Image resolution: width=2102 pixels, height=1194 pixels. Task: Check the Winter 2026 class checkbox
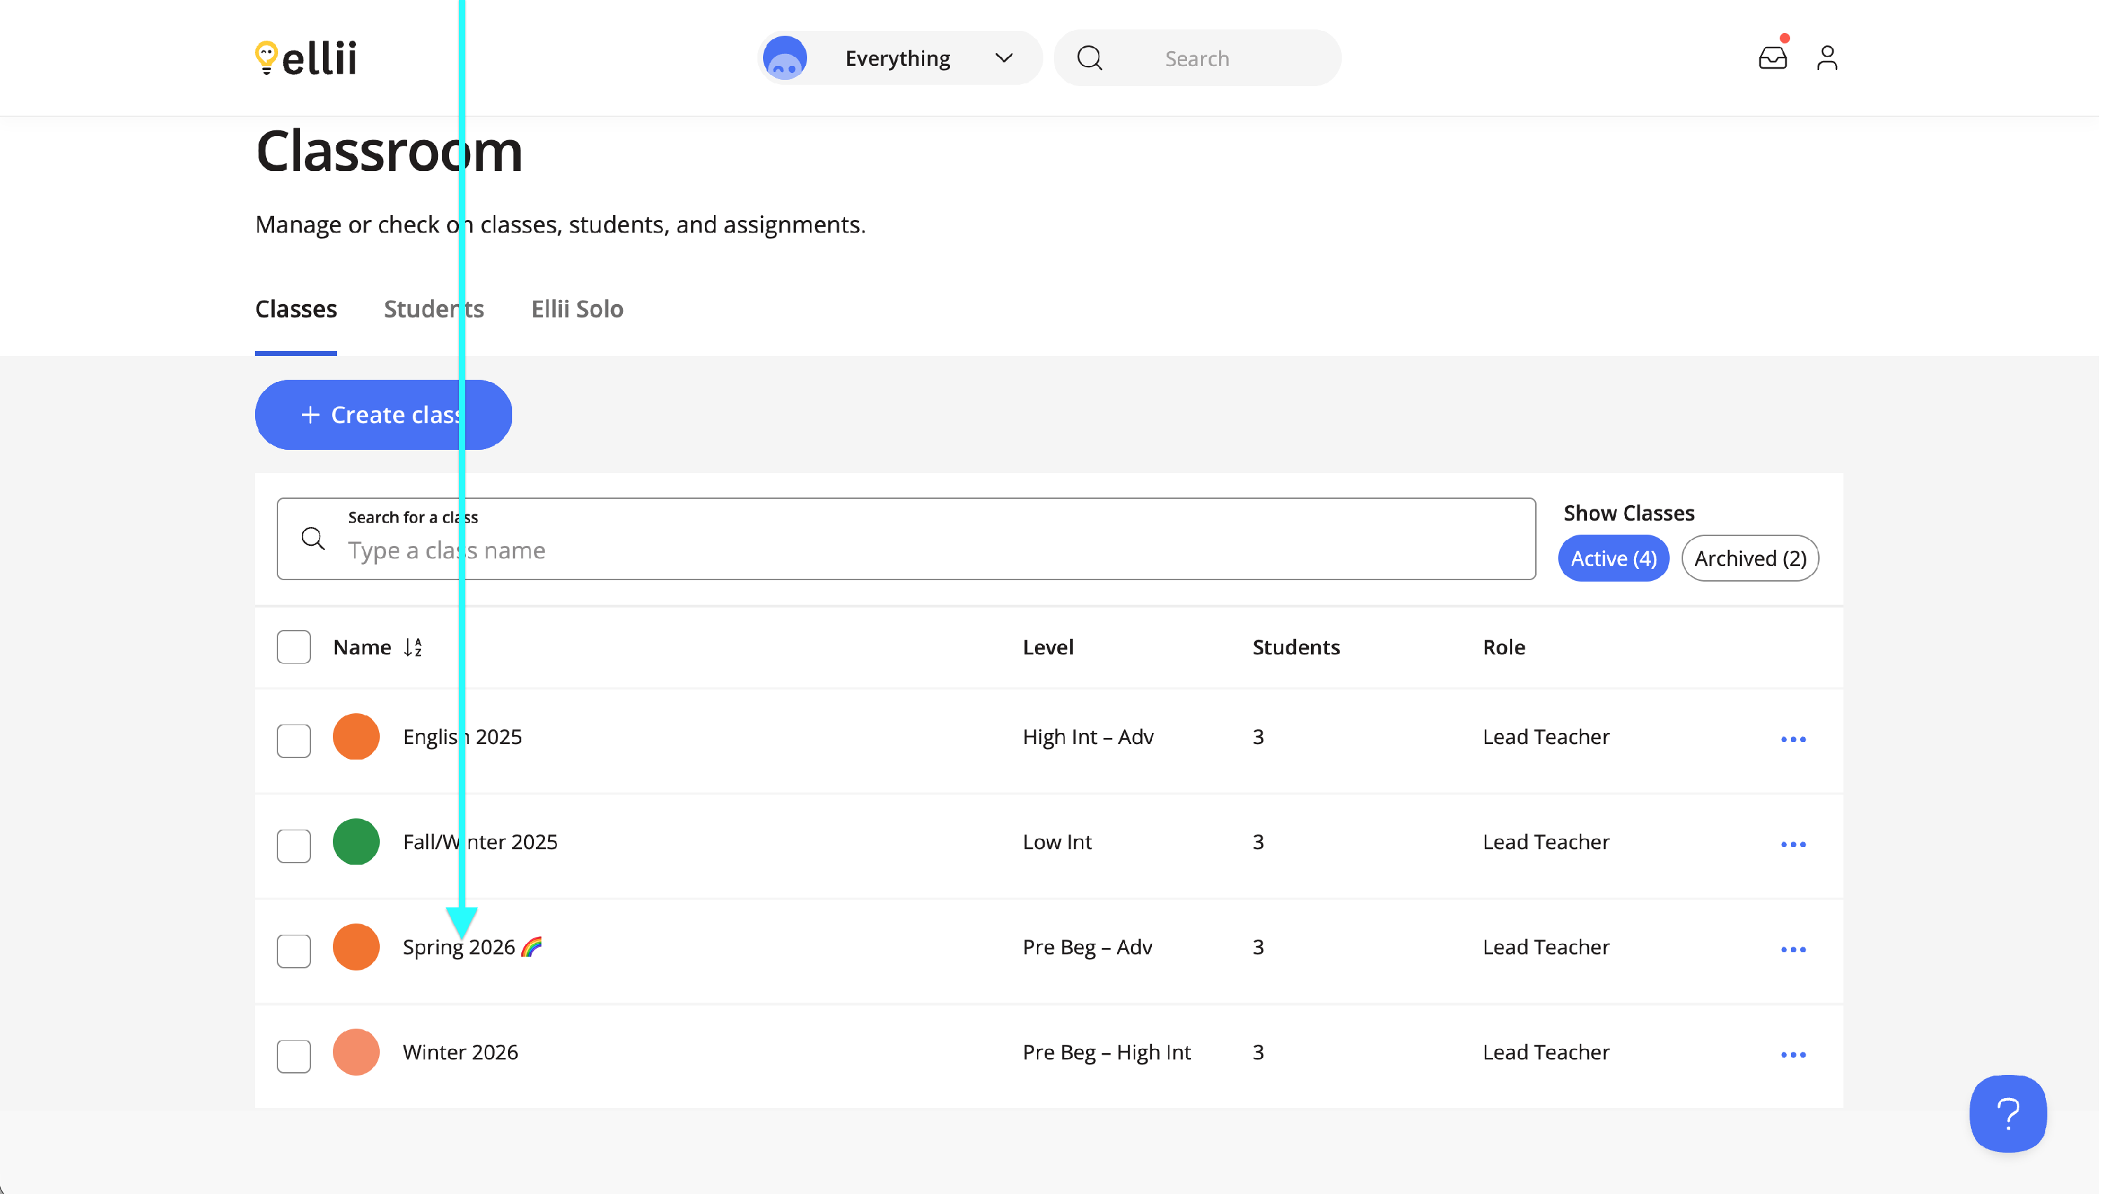tap(294, 1057)
